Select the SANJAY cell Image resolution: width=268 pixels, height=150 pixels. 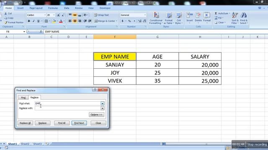[115, 65]
